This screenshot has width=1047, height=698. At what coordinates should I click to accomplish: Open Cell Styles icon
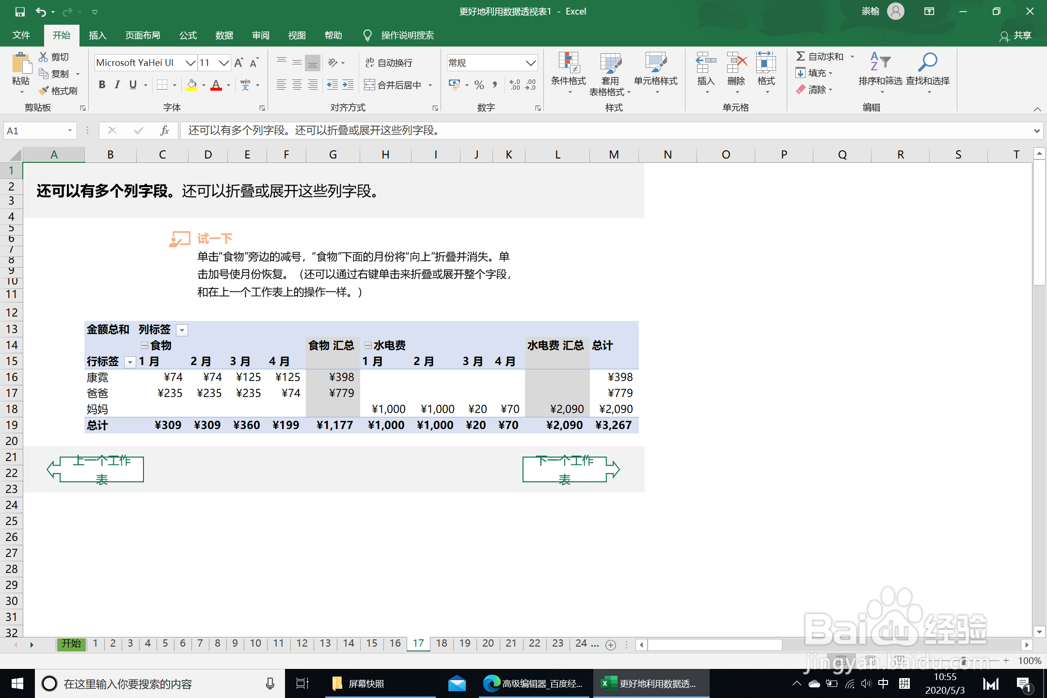tap(656, 63)
